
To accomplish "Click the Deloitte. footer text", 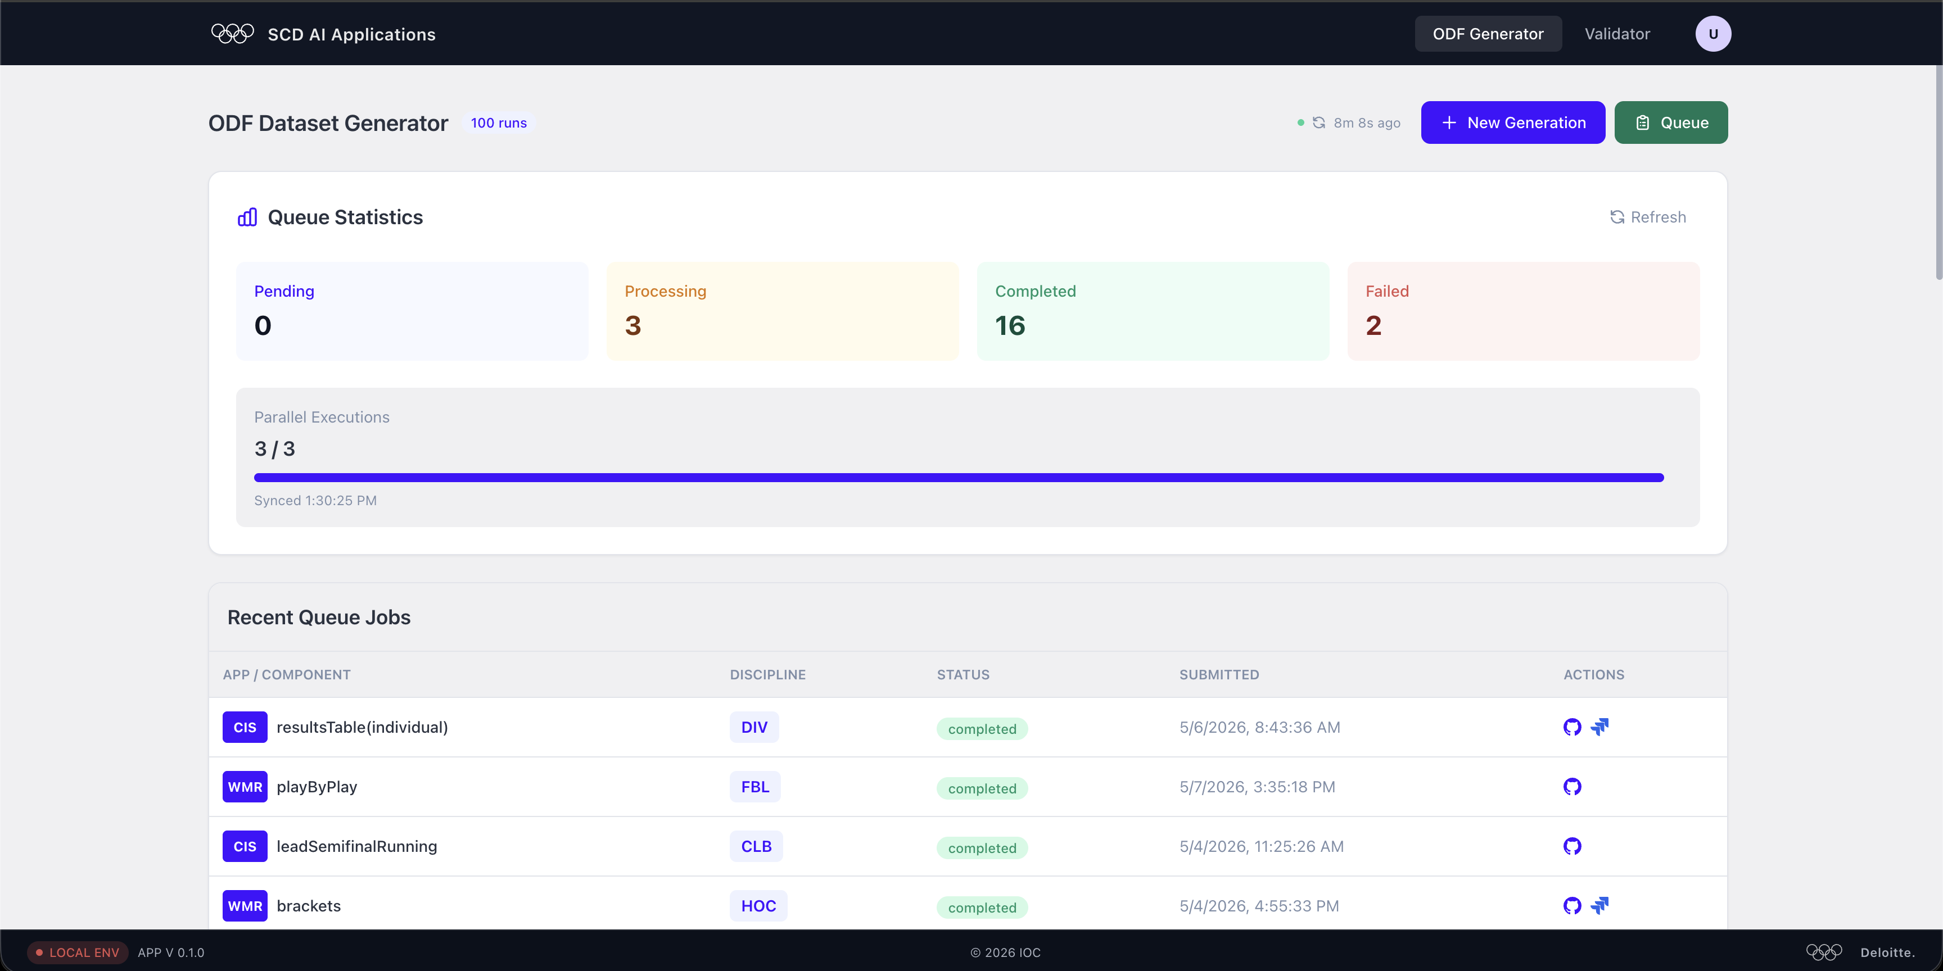I will click(1888, 952).
